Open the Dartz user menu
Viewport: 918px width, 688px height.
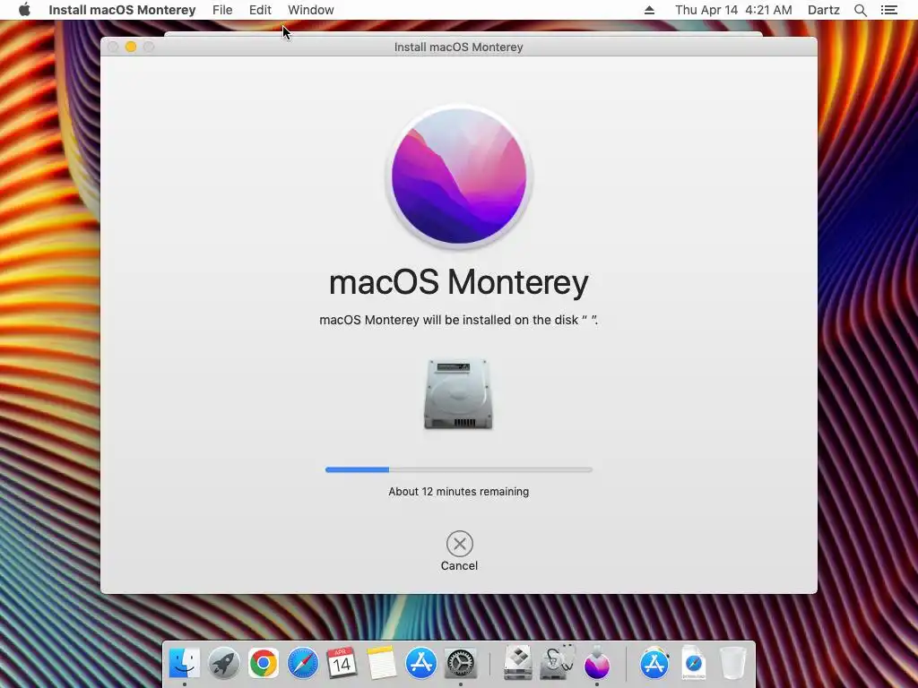(823, 10)
